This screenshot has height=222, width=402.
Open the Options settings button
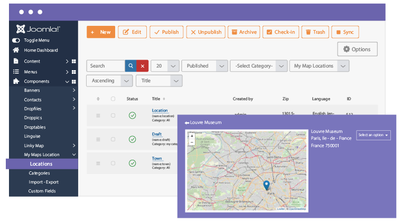357,49
